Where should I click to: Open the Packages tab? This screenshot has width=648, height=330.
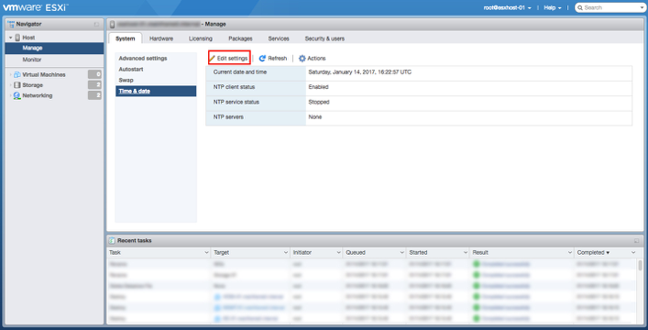point(240,38)
